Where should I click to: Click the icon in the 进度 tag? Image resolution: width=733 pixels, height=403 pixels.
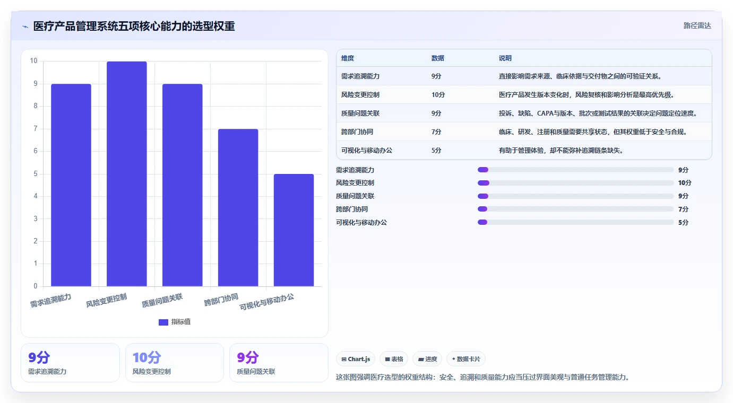[x=421, y=359]
